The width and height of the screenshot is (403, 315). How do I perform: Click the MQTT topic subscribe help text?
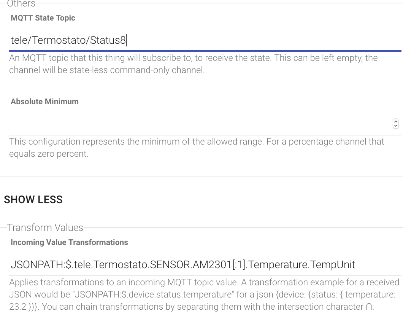coord(193,64)
